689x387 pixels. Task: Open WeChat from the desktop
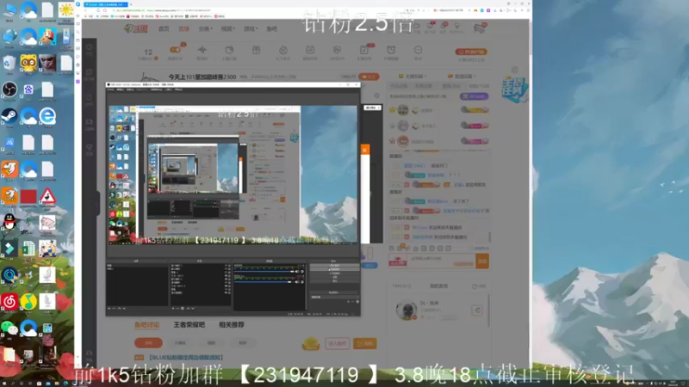9,328
